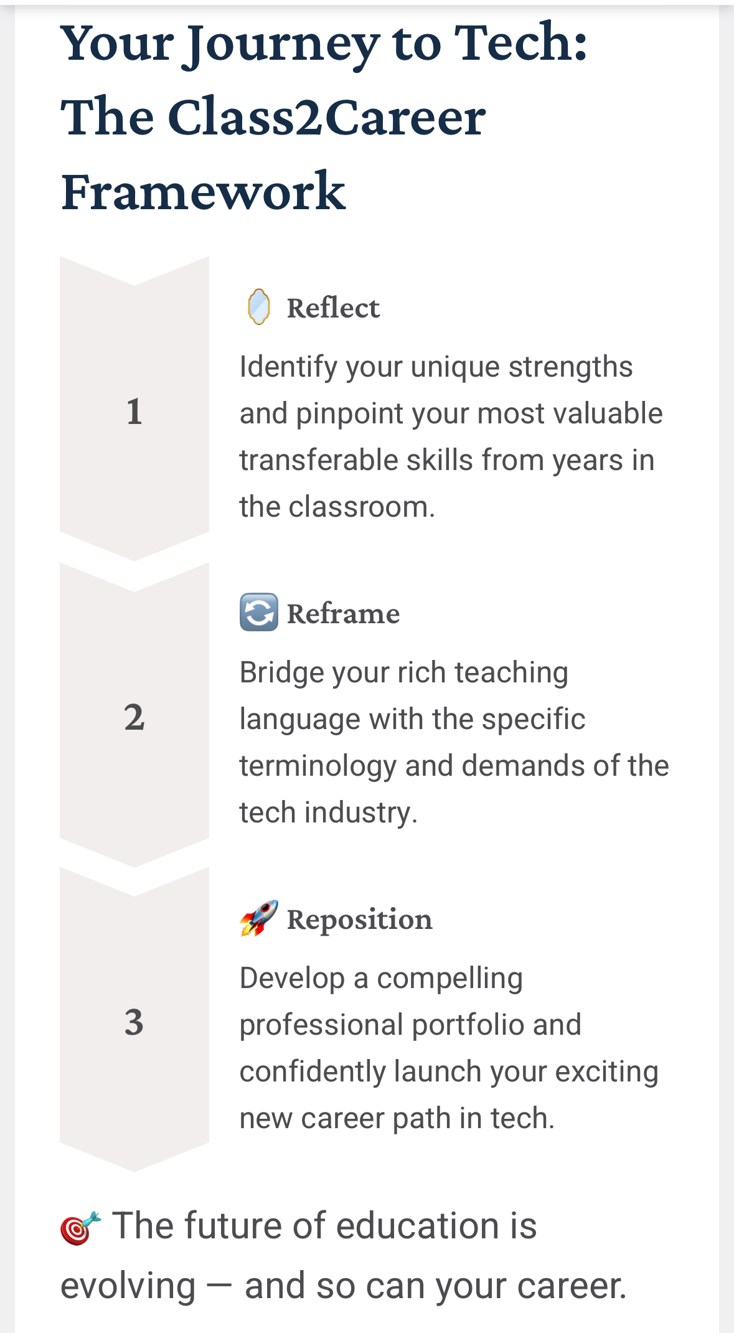Click the "Reflect" step heading

(332, 308)
